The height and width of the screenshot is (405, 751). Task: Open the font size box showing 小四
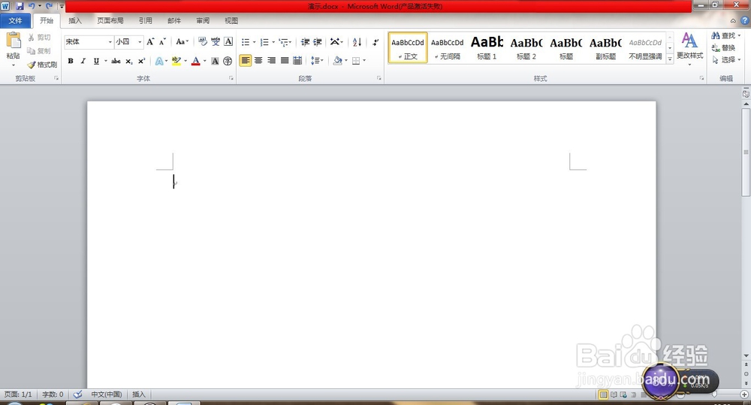[129, 41]
